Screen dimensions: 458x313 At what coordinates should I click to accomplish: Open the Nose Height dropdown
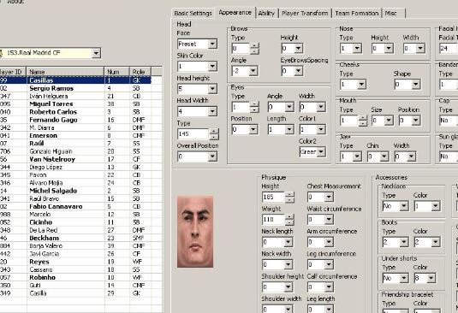(389, 49)
